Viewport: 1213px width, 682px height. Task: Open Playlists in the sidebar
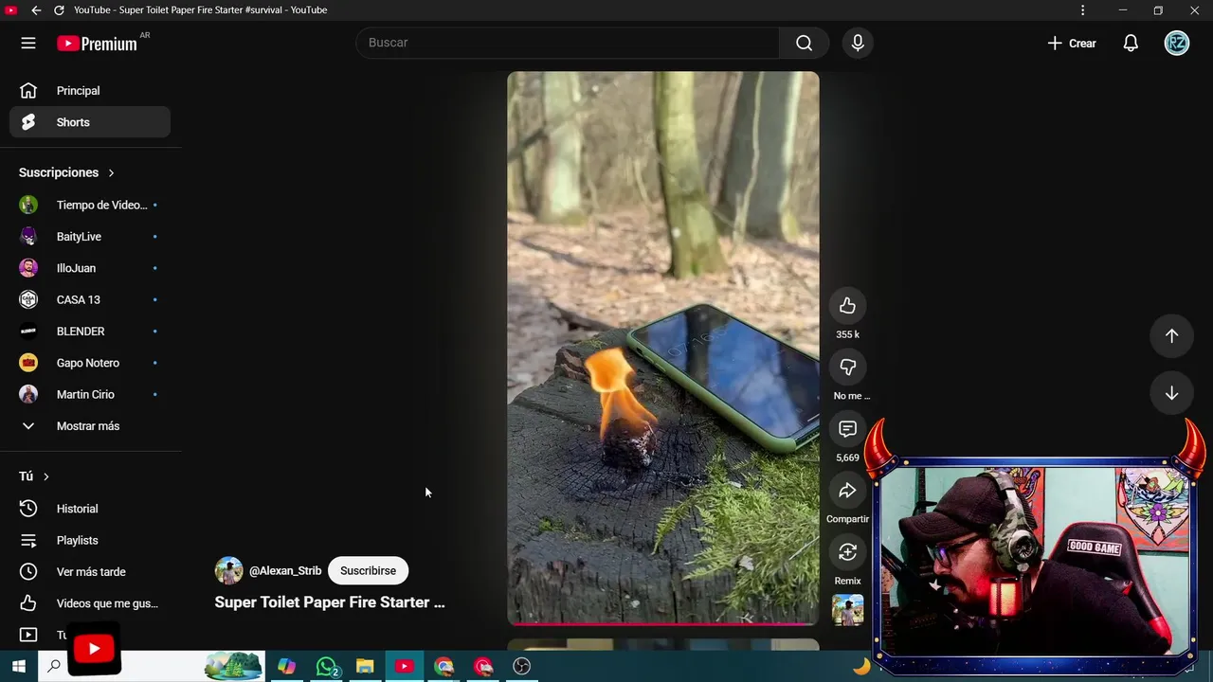(x=90, y=540)
